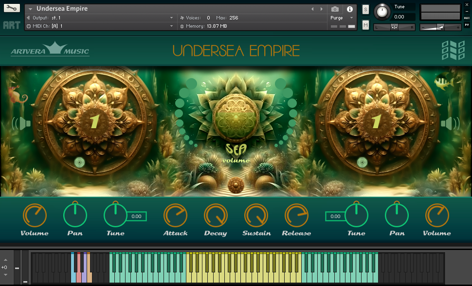Toggle the Mute (M) button
This screenshot has width=472, height=286.
365,25
